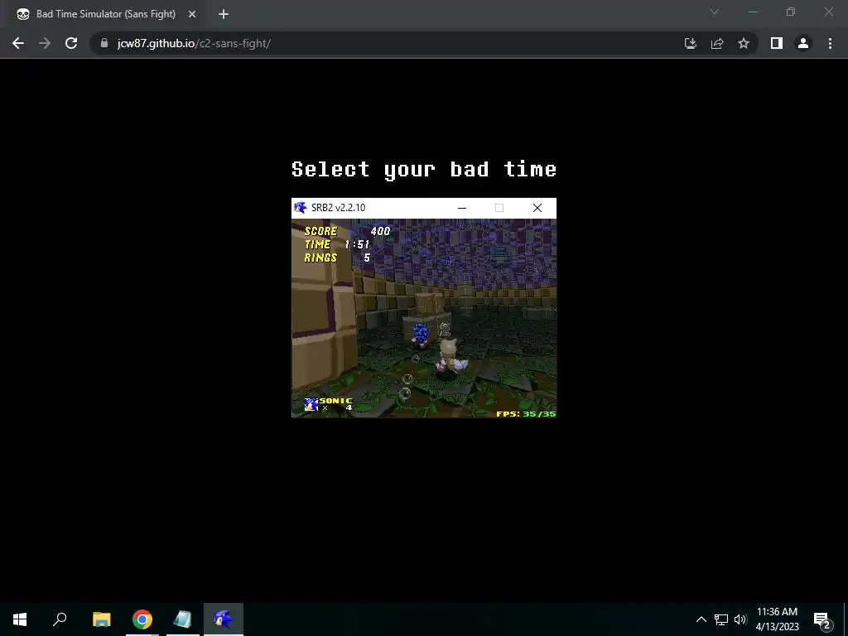
Task: Open network status tray icon
Action: click(x=721, y=619)
